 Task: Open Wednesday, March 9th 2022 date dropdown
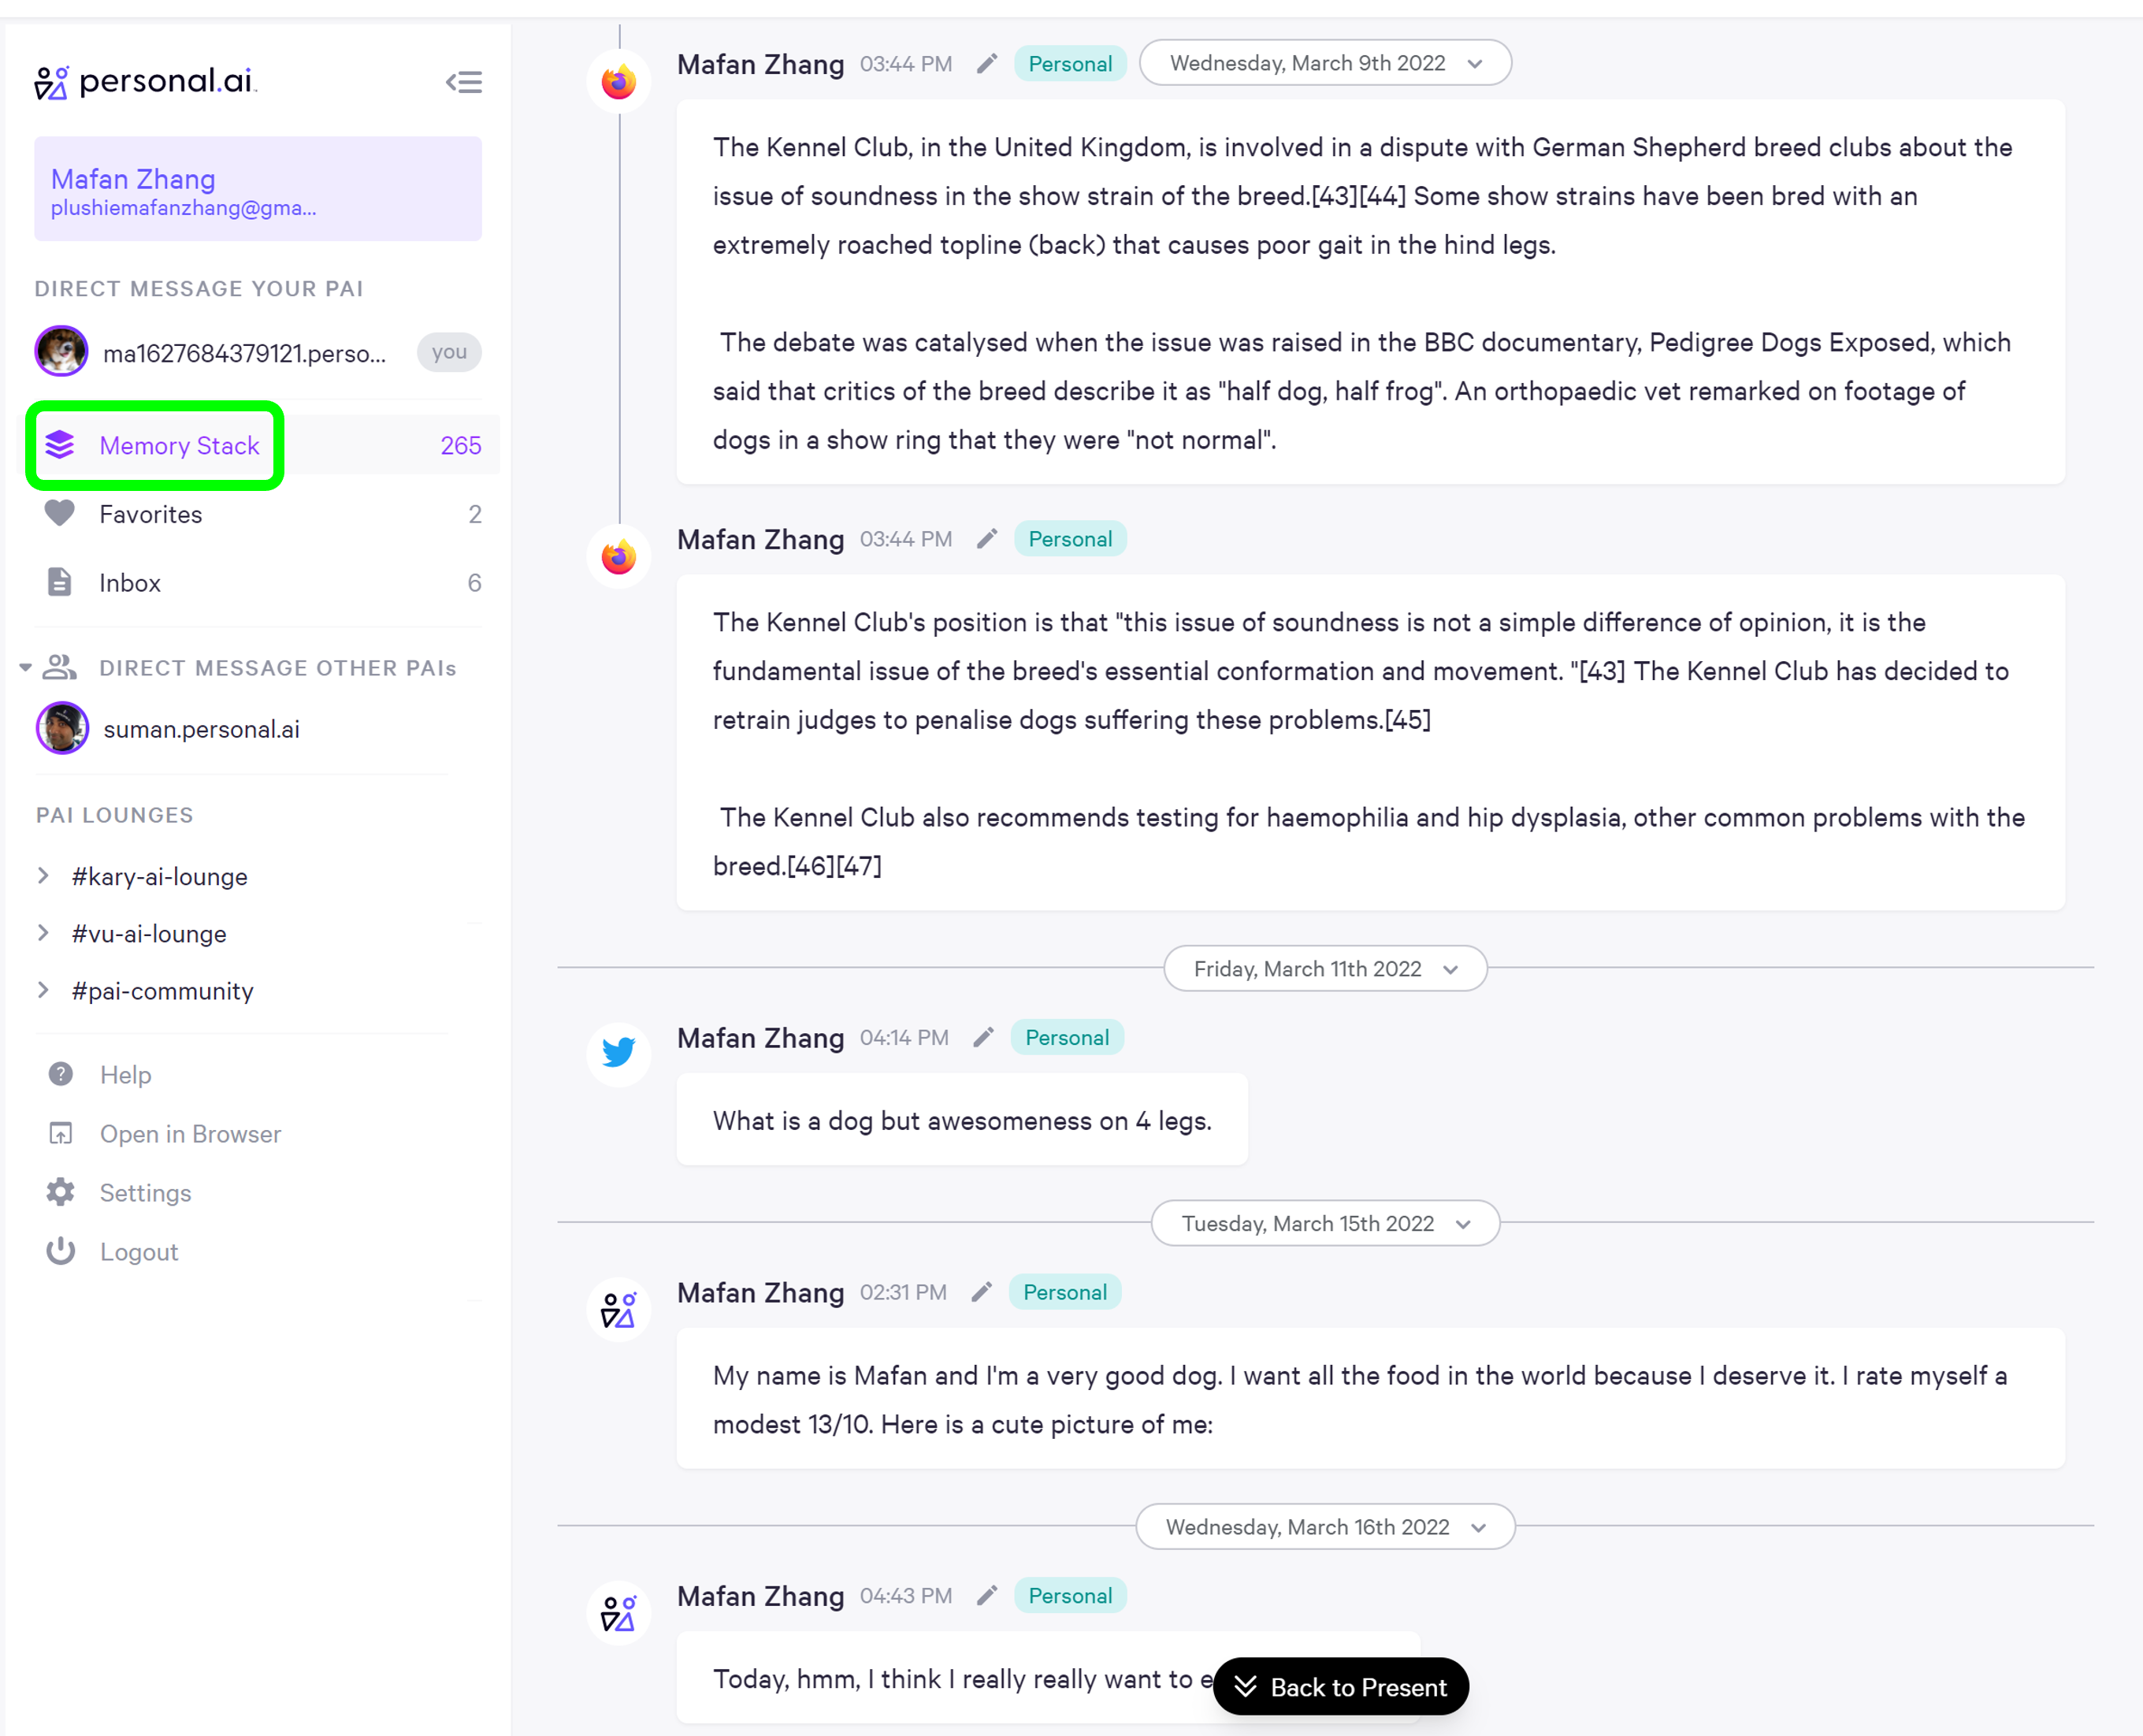1325,63
